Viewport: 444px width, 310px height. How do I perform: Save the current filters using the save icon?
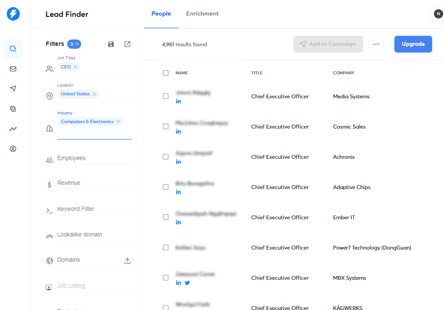(111, 44)
